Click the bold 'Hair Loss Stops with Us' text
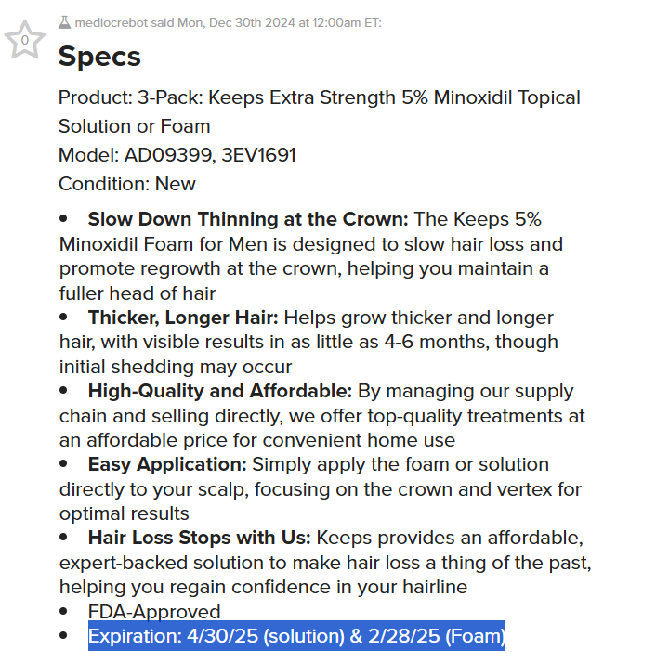 pyautogui.click(x=200, y=538)
